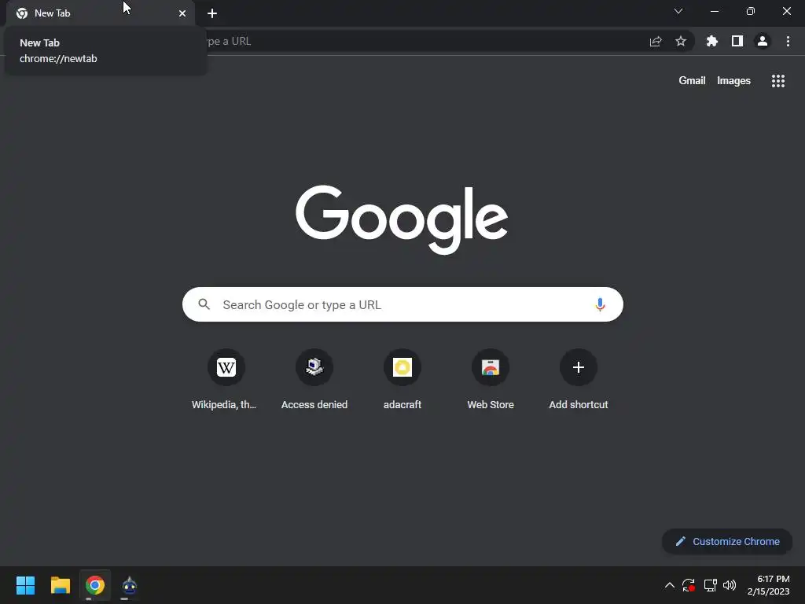Click the Chrome taskbar icon
805x604 pixels.
[x=95, y=585]
